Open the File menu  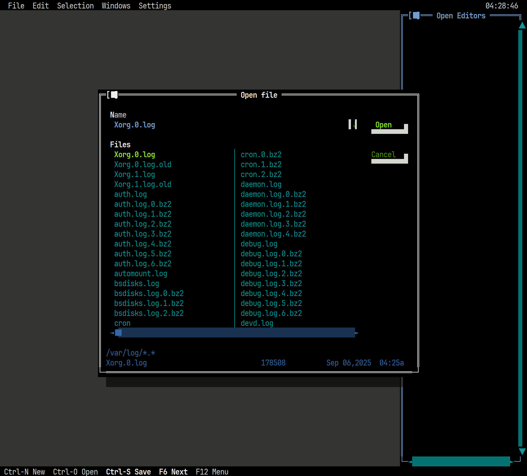click(x=16, y=6)
